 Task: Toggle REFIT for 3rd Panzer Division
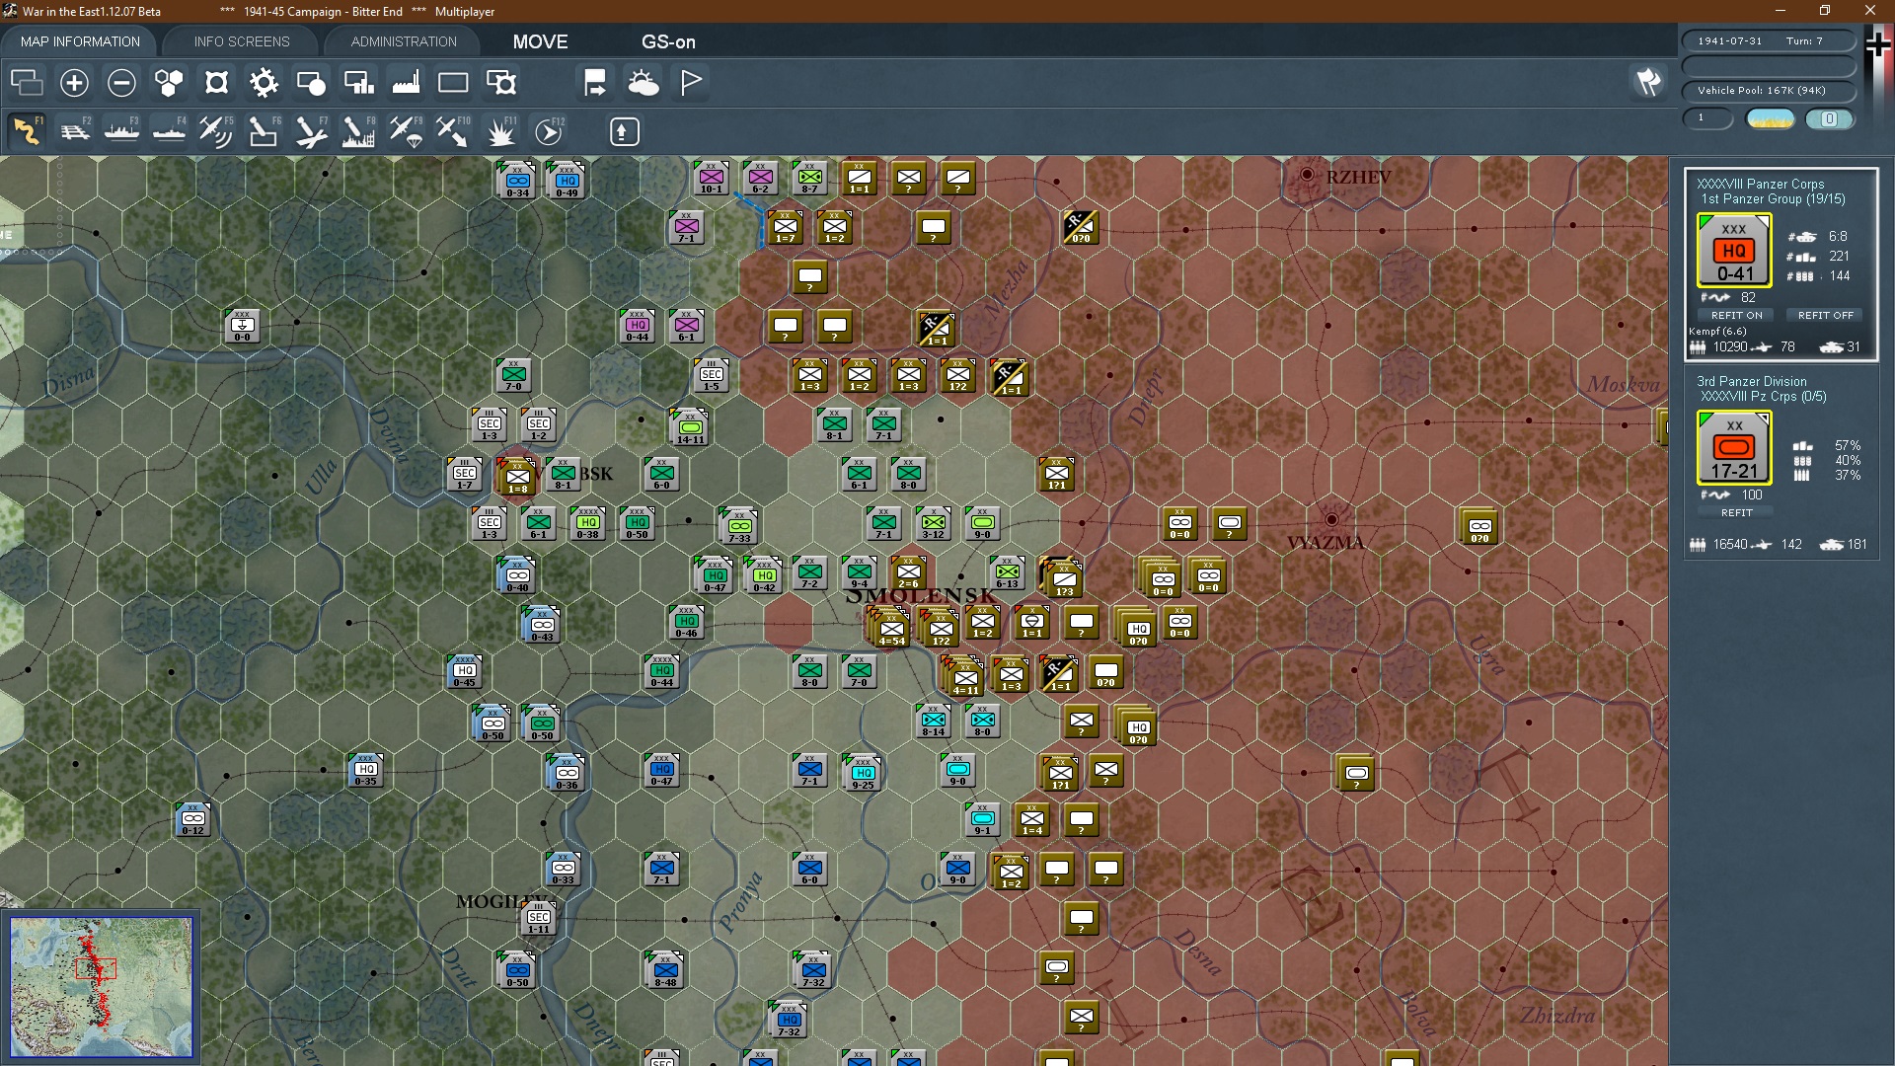click(x=1736, y=513)
